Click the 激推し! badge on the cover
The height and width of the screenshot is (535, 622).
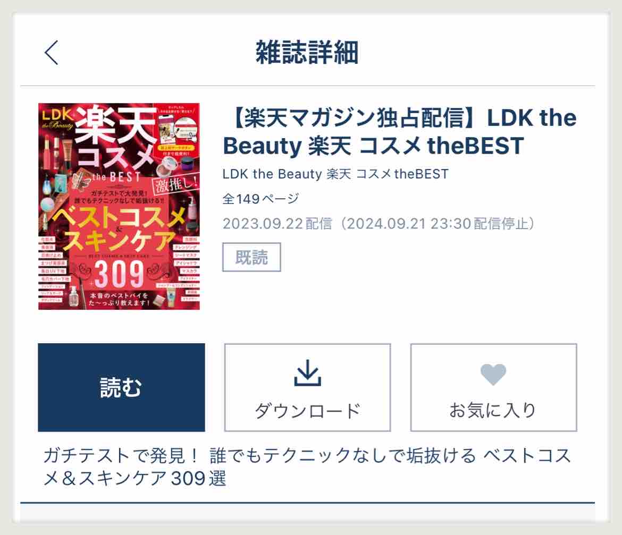pos(176,183)
